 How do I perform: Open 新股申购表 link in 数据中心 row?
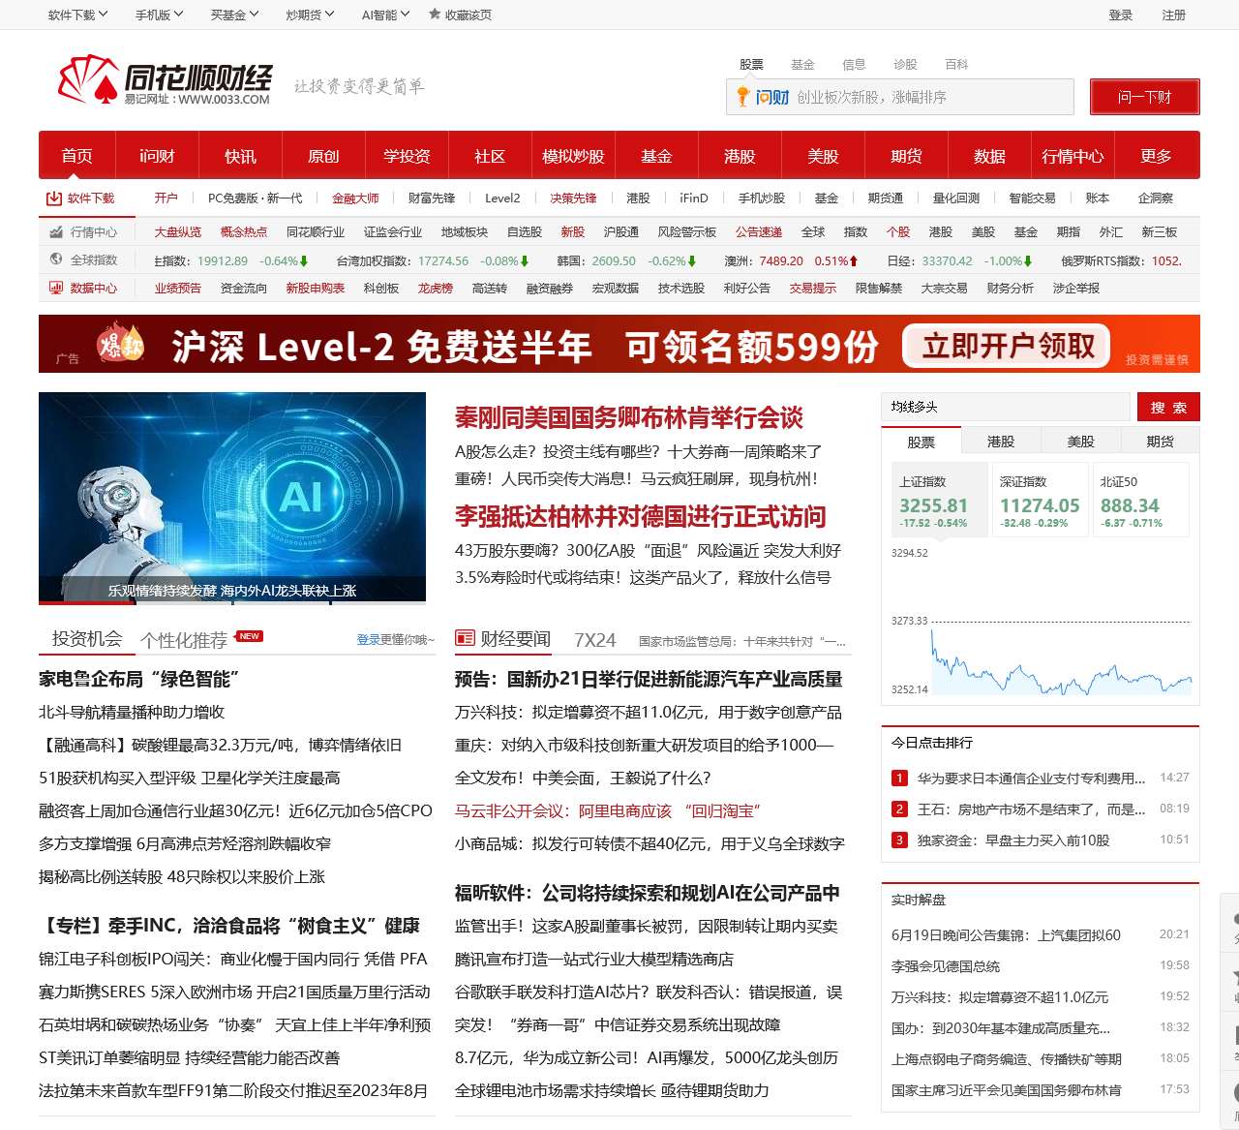[x=315, y=288]
